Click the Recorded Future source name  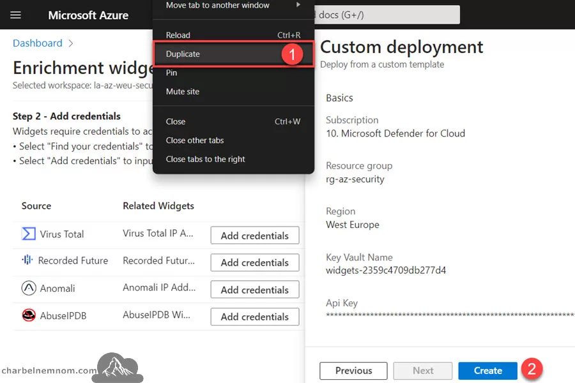coord(73,260)
